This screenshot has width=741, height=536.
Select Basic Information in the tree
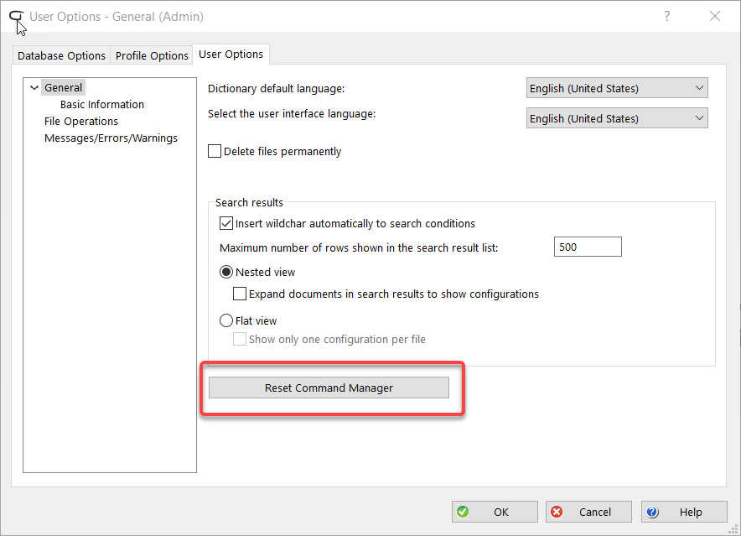[102, 105]
